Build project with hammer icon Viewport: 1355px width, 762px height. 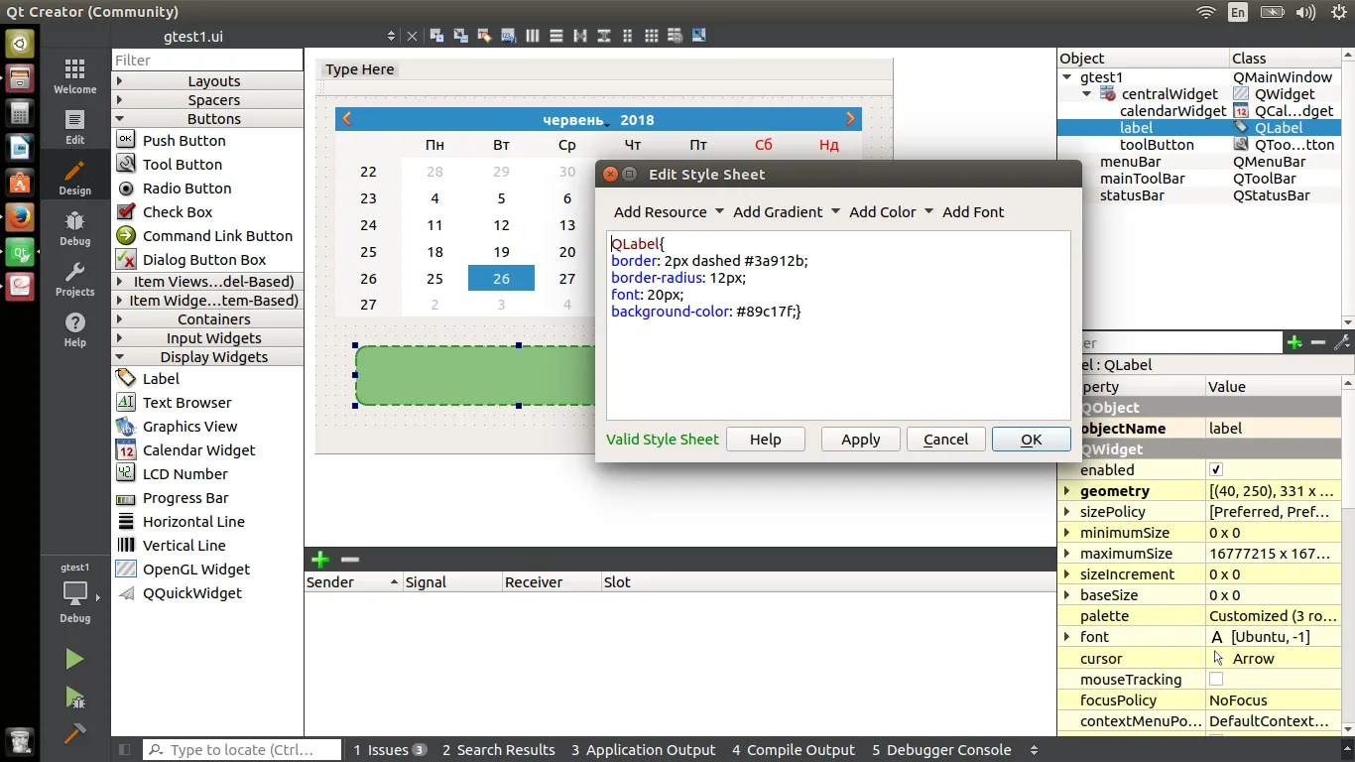pyautogui.click(x=74, y=734)
